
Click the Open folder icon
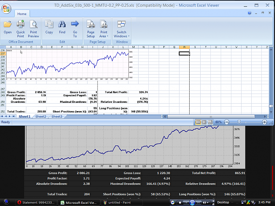7,24
